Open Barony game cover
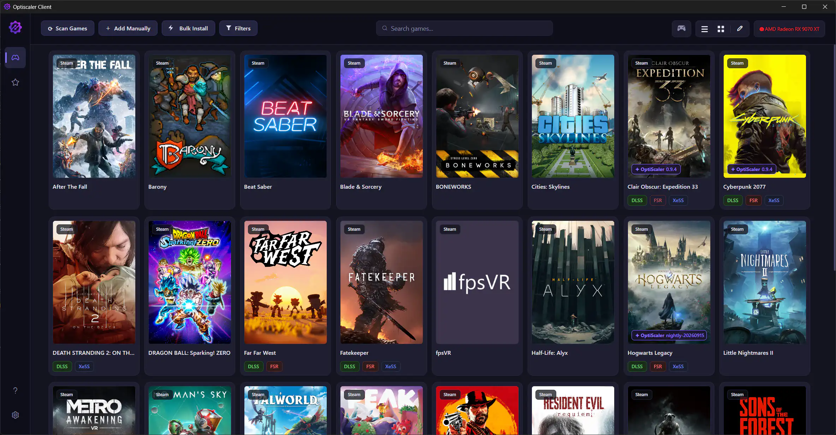The image size is (836, 435). click(x=190, y=116)
